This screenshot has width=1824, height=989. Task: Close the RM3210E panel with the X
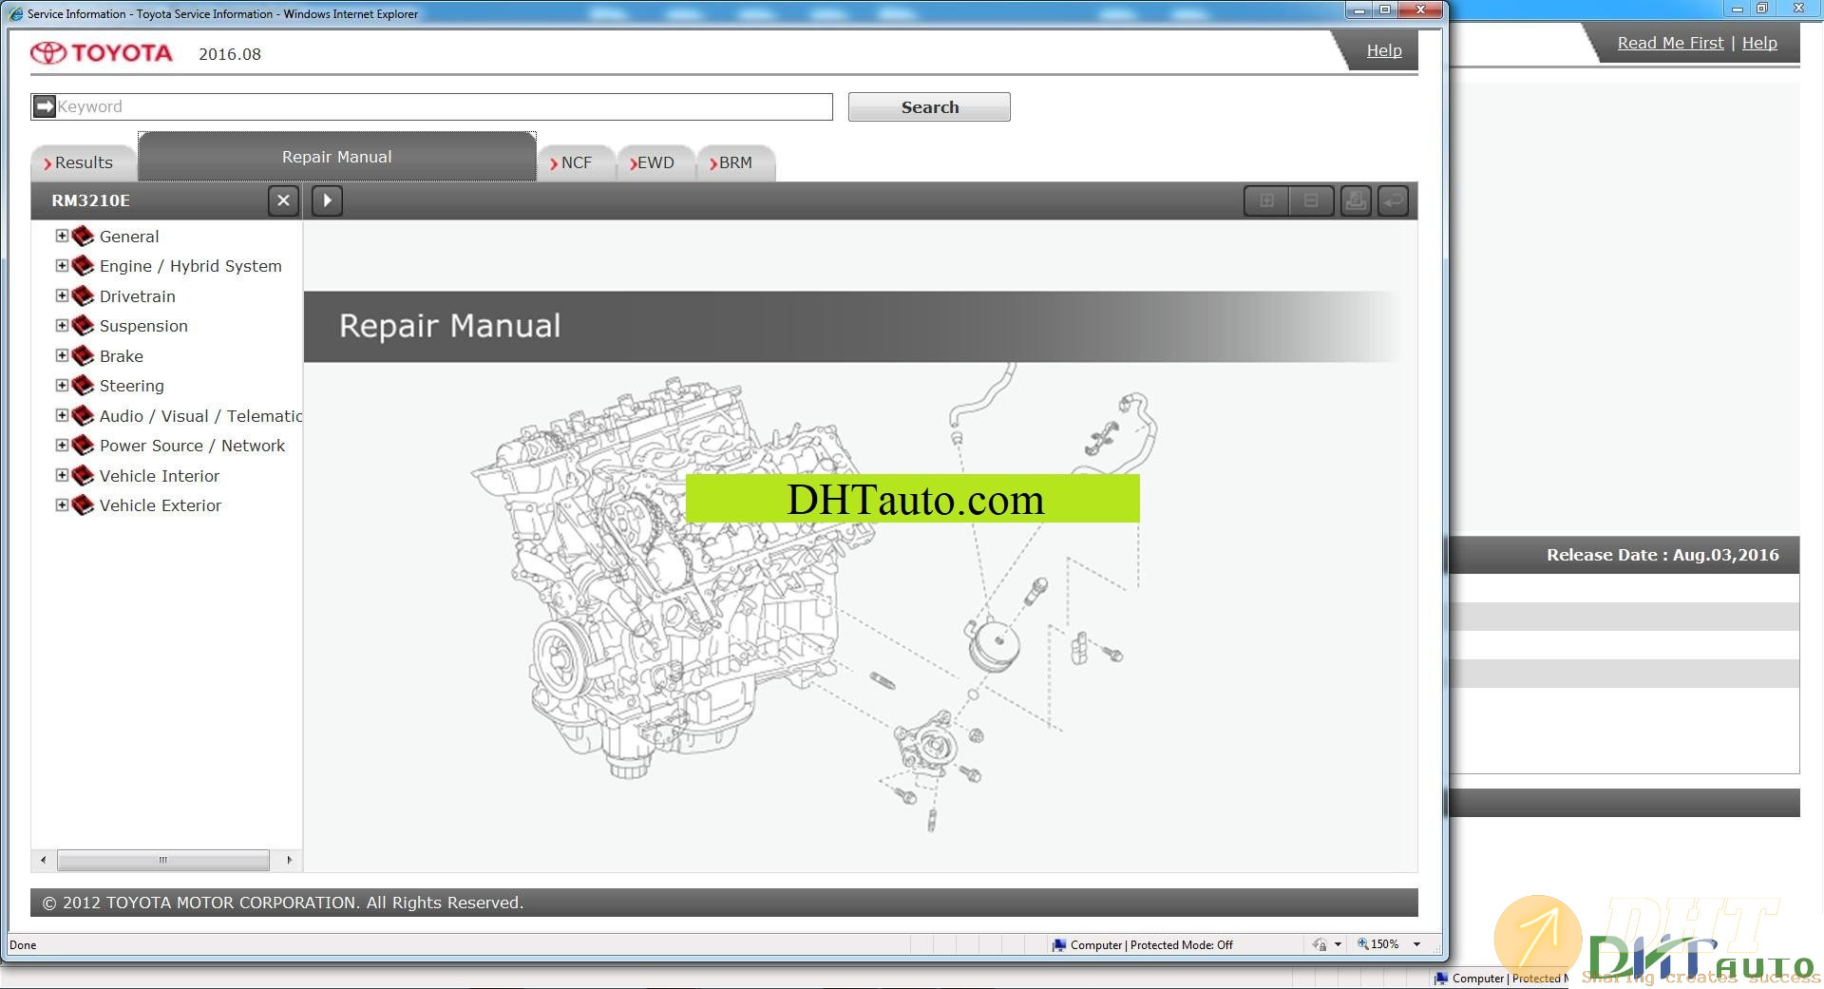click(283, 200)
